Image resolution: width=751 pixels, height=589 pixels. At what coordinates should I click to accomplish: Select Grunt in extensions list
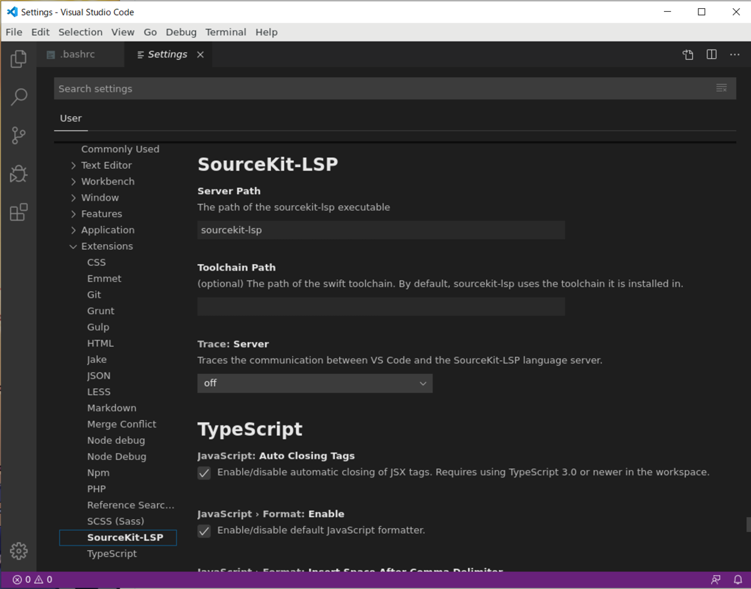pos(101,311)
